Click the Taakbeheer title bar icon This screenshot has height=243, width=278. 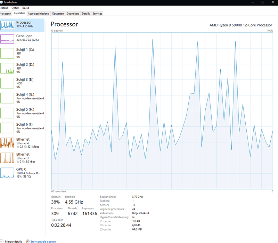click(1, 2)
